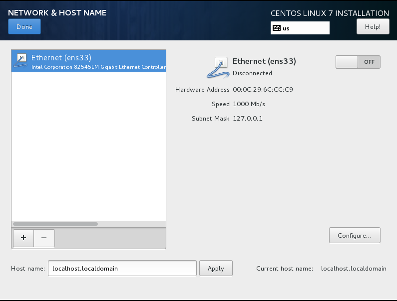Click the Speed label

tap(221, 104)
